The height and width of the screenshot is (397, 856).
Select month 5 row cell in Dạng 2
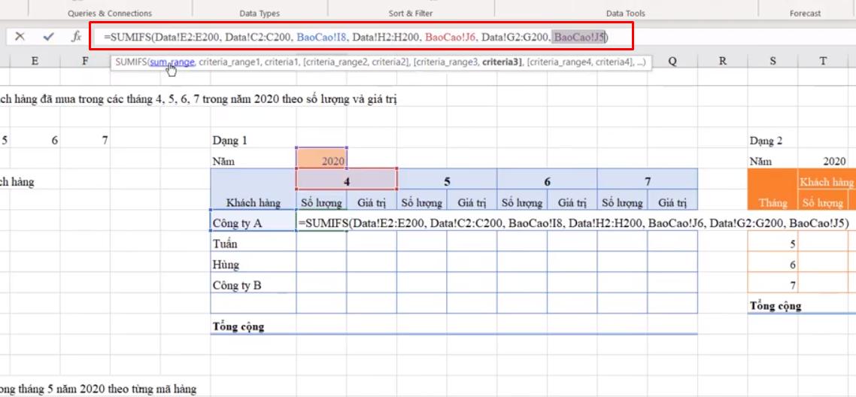pos(773,241)
